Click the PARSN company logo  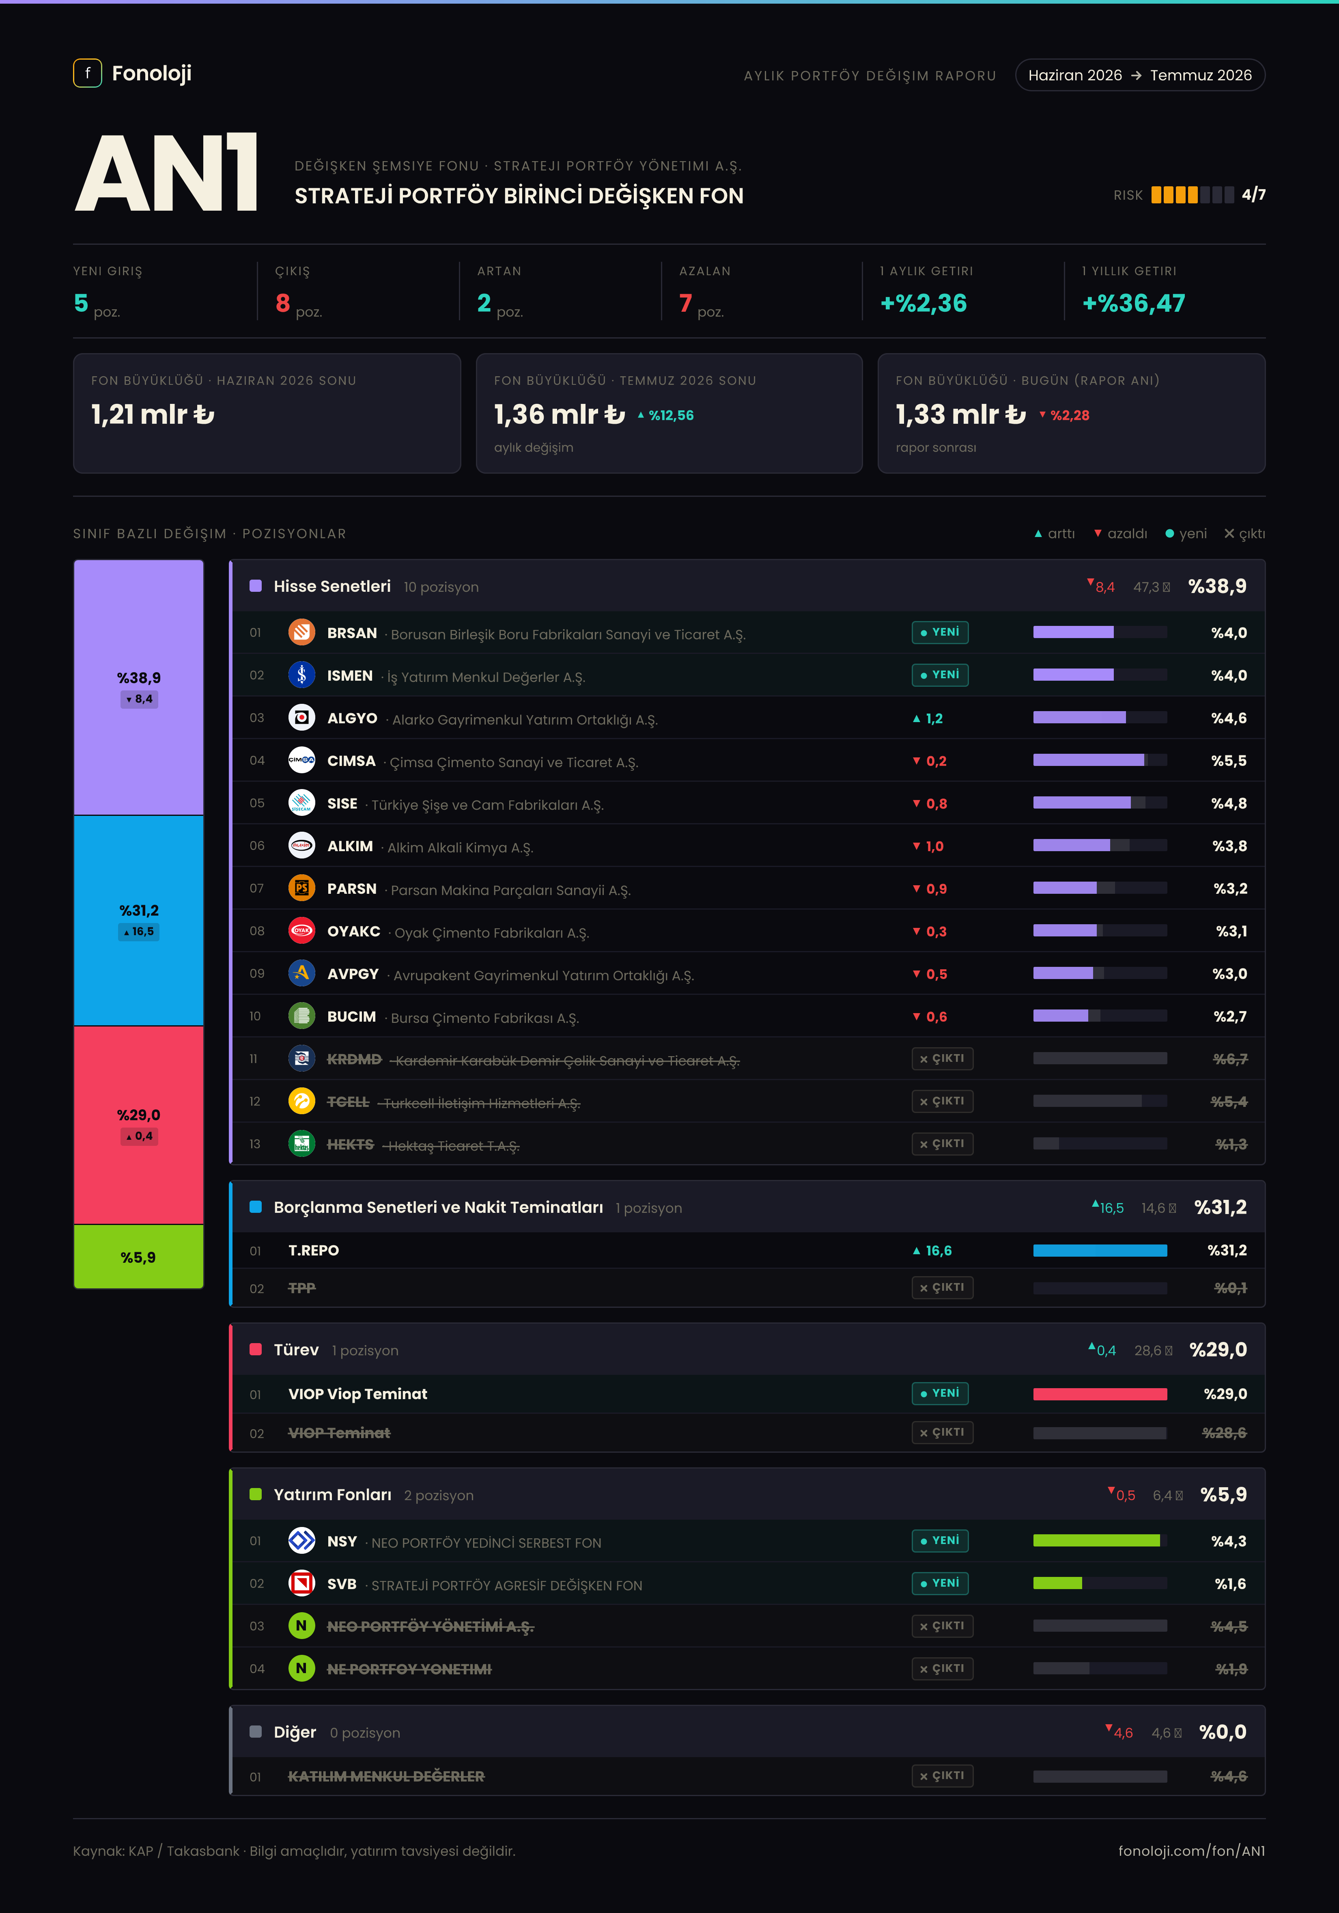coord(301,888)
